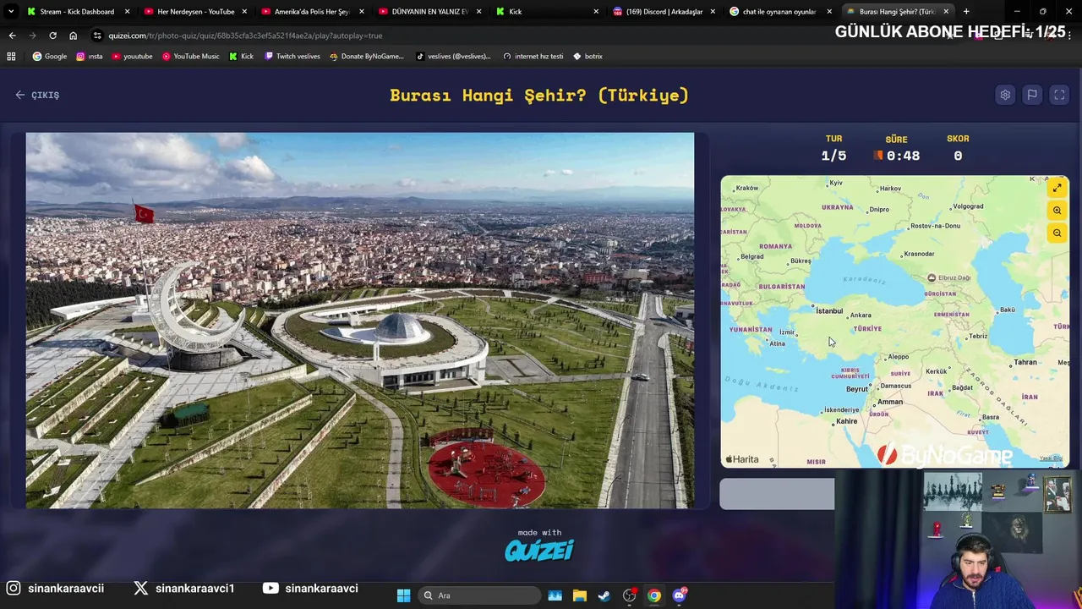Close the Her Nerdeysen YouTube tab

pos(245,12)
